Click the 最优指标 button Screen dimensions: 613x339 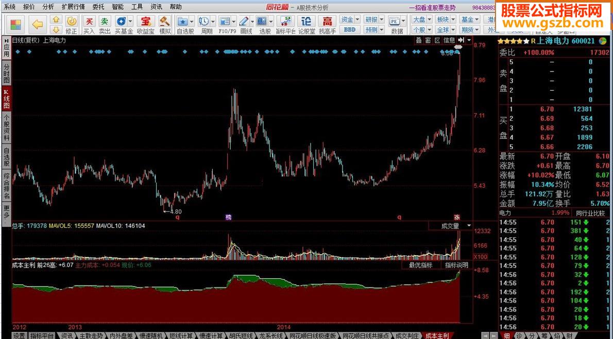[x=421, y=265]
